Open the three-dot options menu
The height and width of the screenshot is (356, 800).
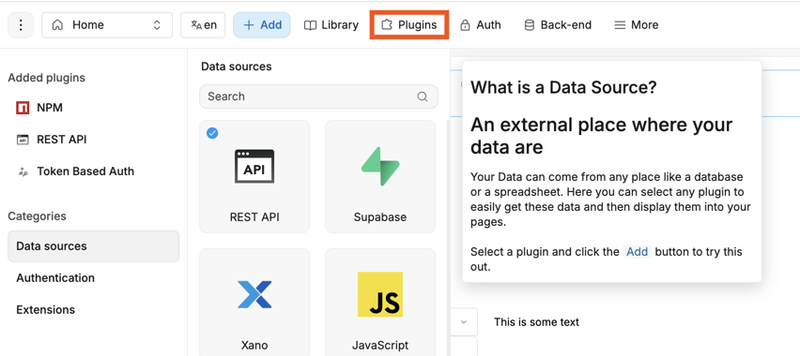pyautogui.click(x=21, y=25)
